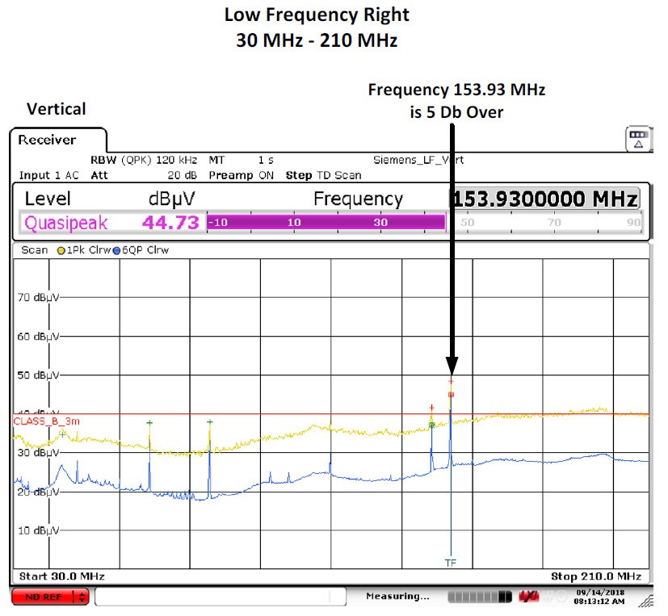668x616 pixels.
Task: Click the CLASS_B_3m limit line label
Action: click(x=46, y=421)
